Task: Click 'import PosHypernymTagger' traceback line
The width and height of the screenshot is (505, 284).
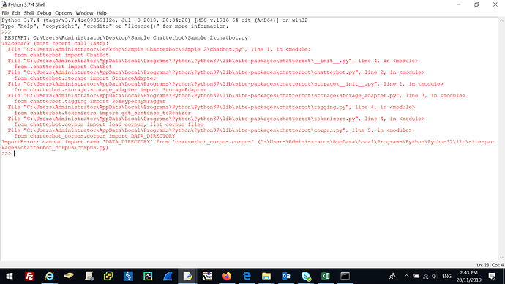Action: click(90, 102)
